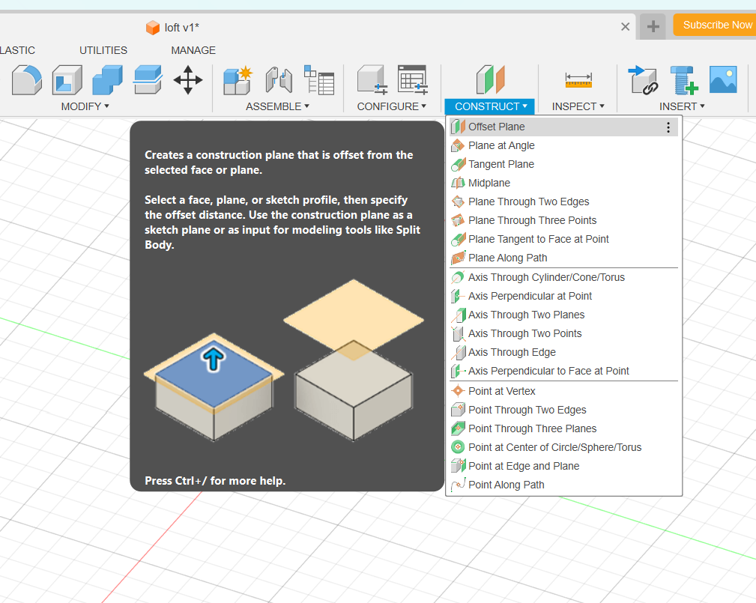The height and width of the screenshot is (603, 756).
Task: Choose Axis Through Two Points
Action: [x=563, y=333]
